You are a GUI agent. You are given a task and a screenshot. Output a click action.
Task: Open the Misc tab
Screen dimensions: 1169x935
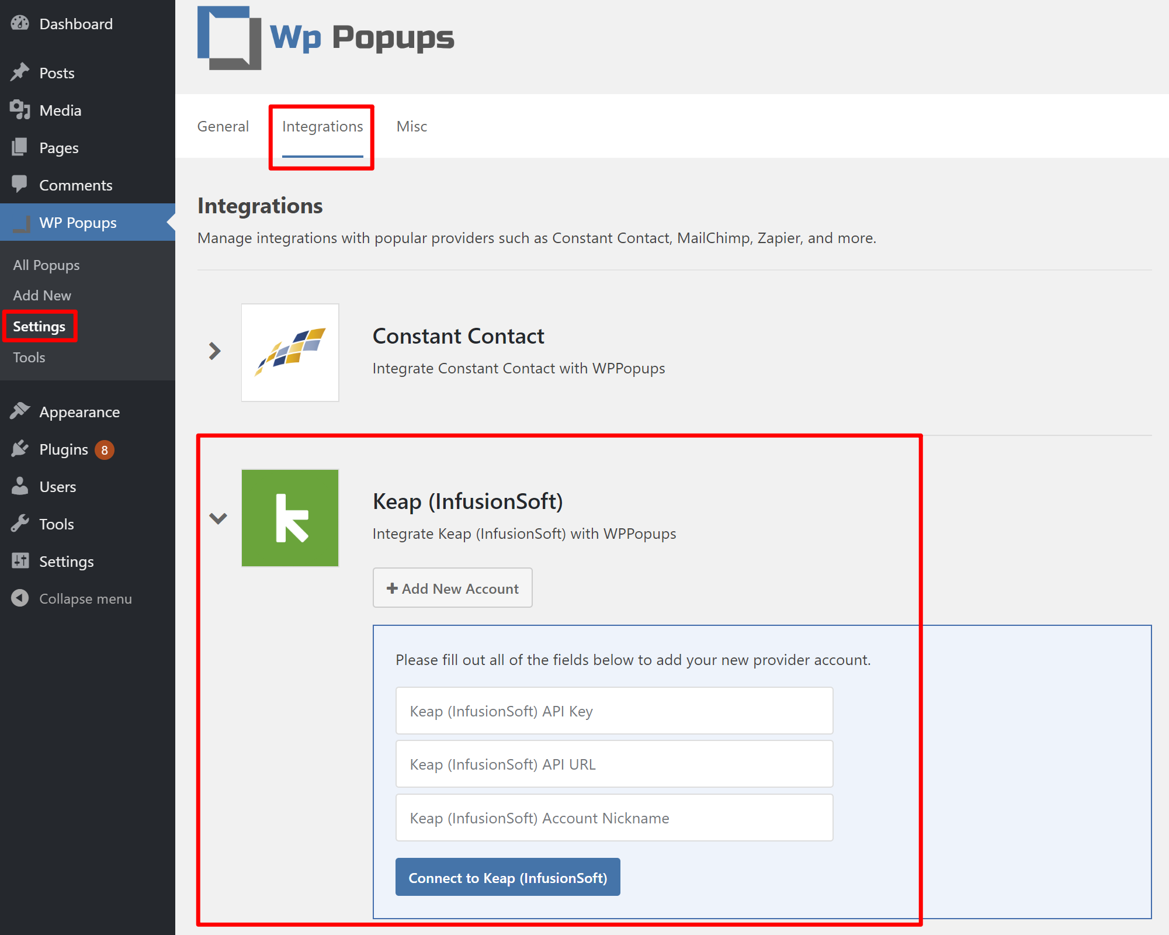pos(411,126)
